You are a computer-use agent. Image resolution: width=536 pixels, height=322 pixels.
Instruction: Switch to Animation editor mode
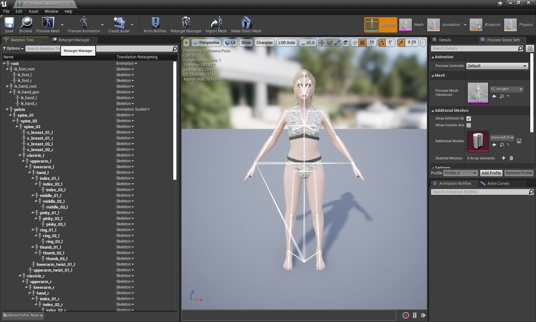[444, 25]
